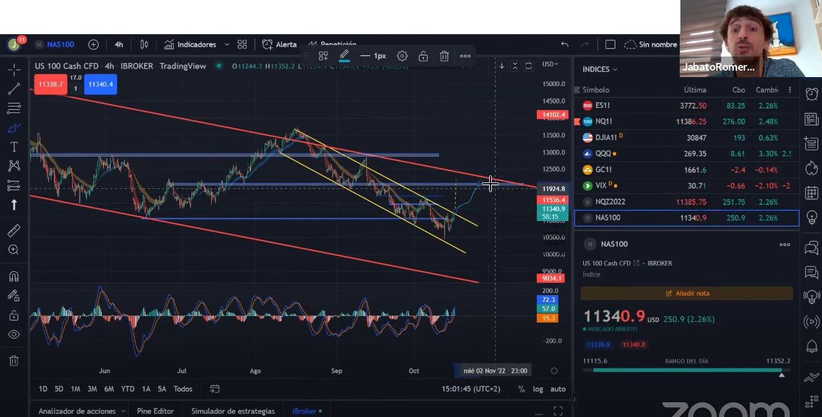
Task: Open the Simulador de estrategias tab
Action: pos(233,411)
